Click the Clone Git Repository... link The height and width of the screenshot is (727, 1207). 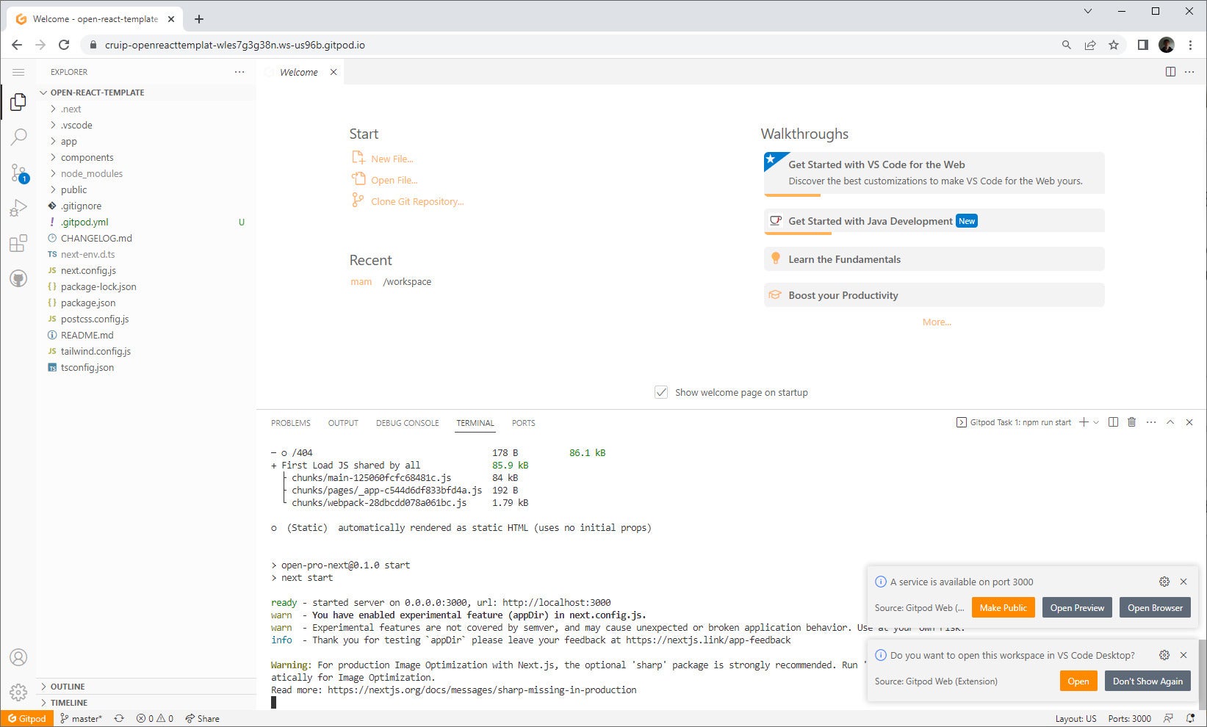click(417, 201)
